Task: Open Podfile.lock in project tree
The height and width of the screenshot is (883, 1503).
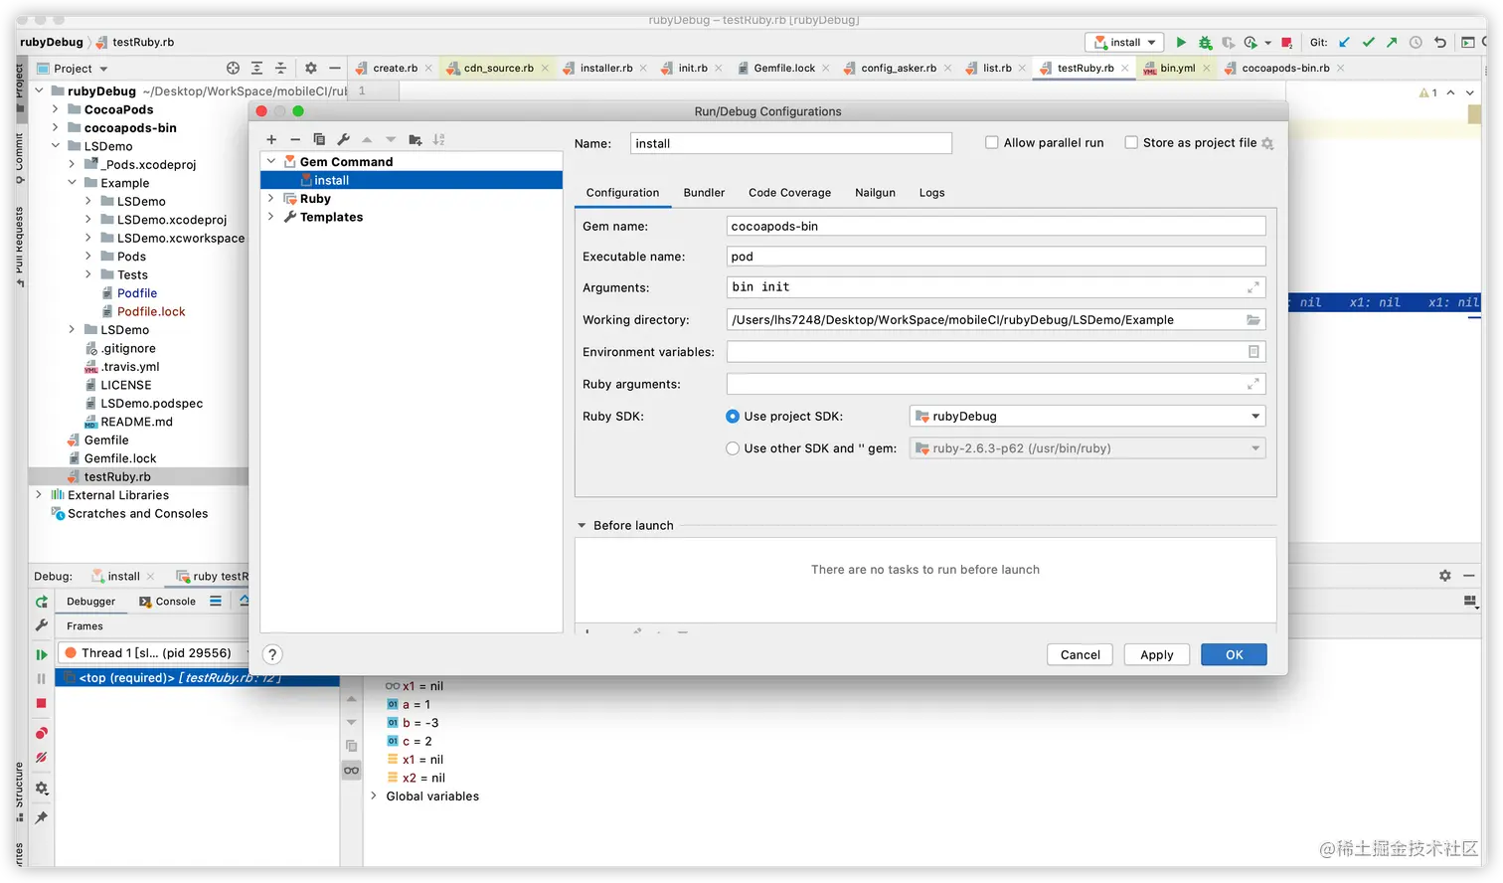Action: (151, 312)
